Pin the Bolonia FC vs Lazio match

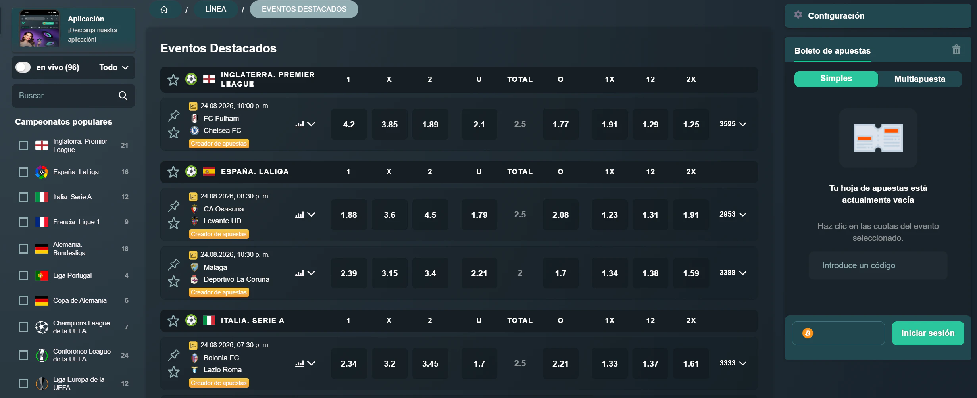pos(174,355)
